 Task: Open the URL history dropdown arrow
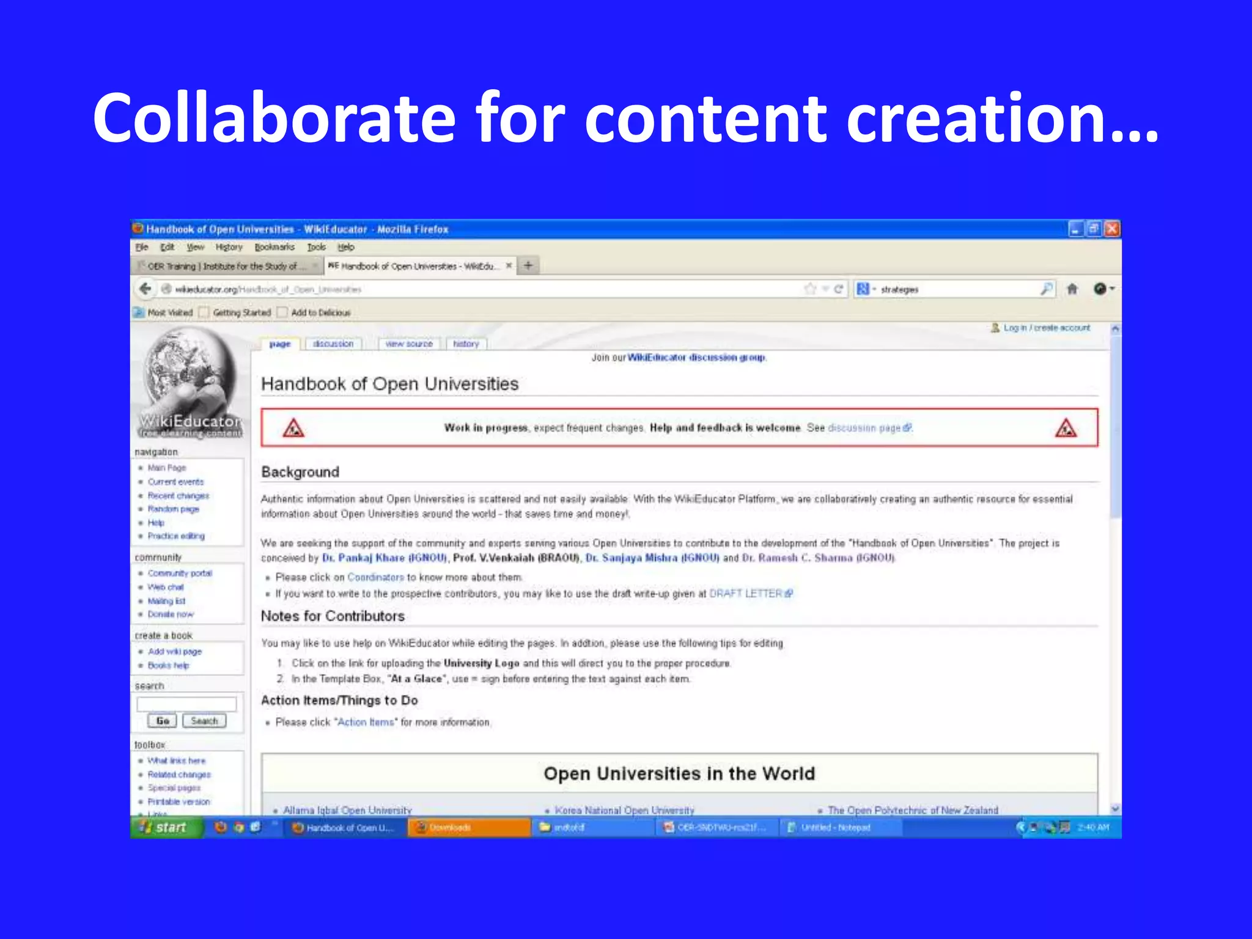[x=825, y=289]
